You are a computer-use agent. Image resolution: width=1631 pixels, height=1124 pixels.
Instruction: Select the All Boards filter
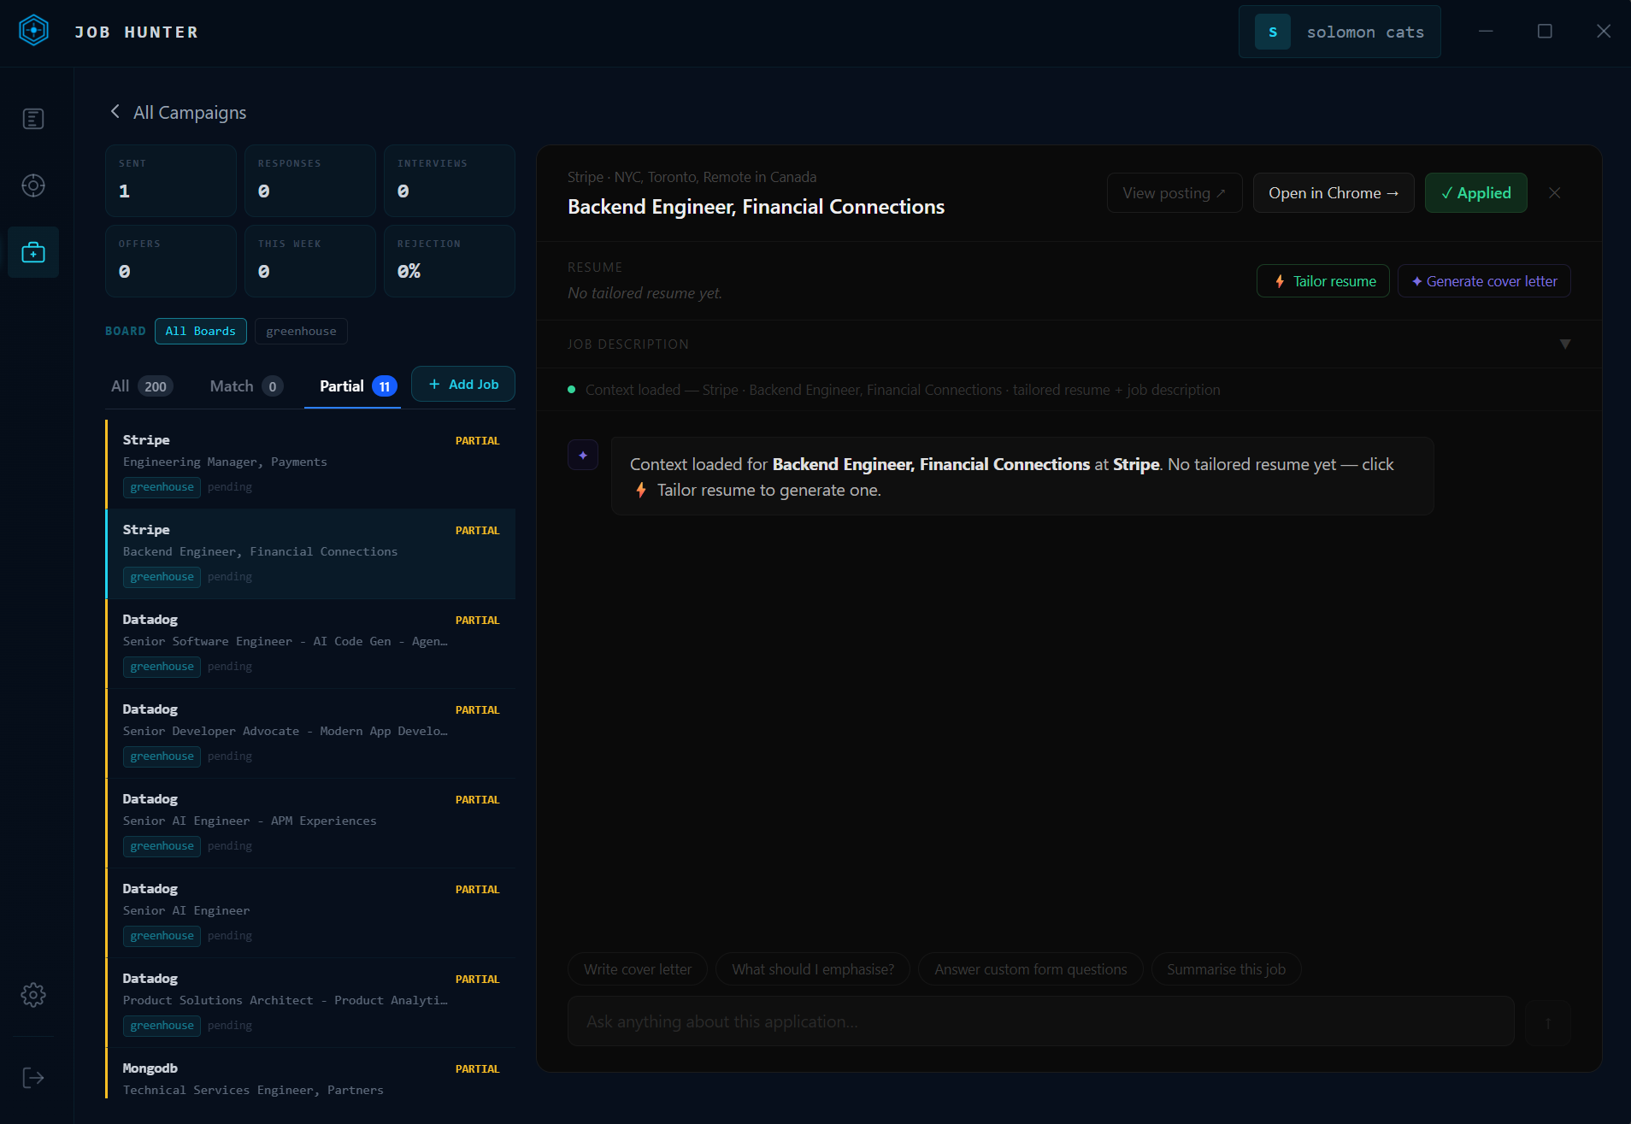coord(201,331)
